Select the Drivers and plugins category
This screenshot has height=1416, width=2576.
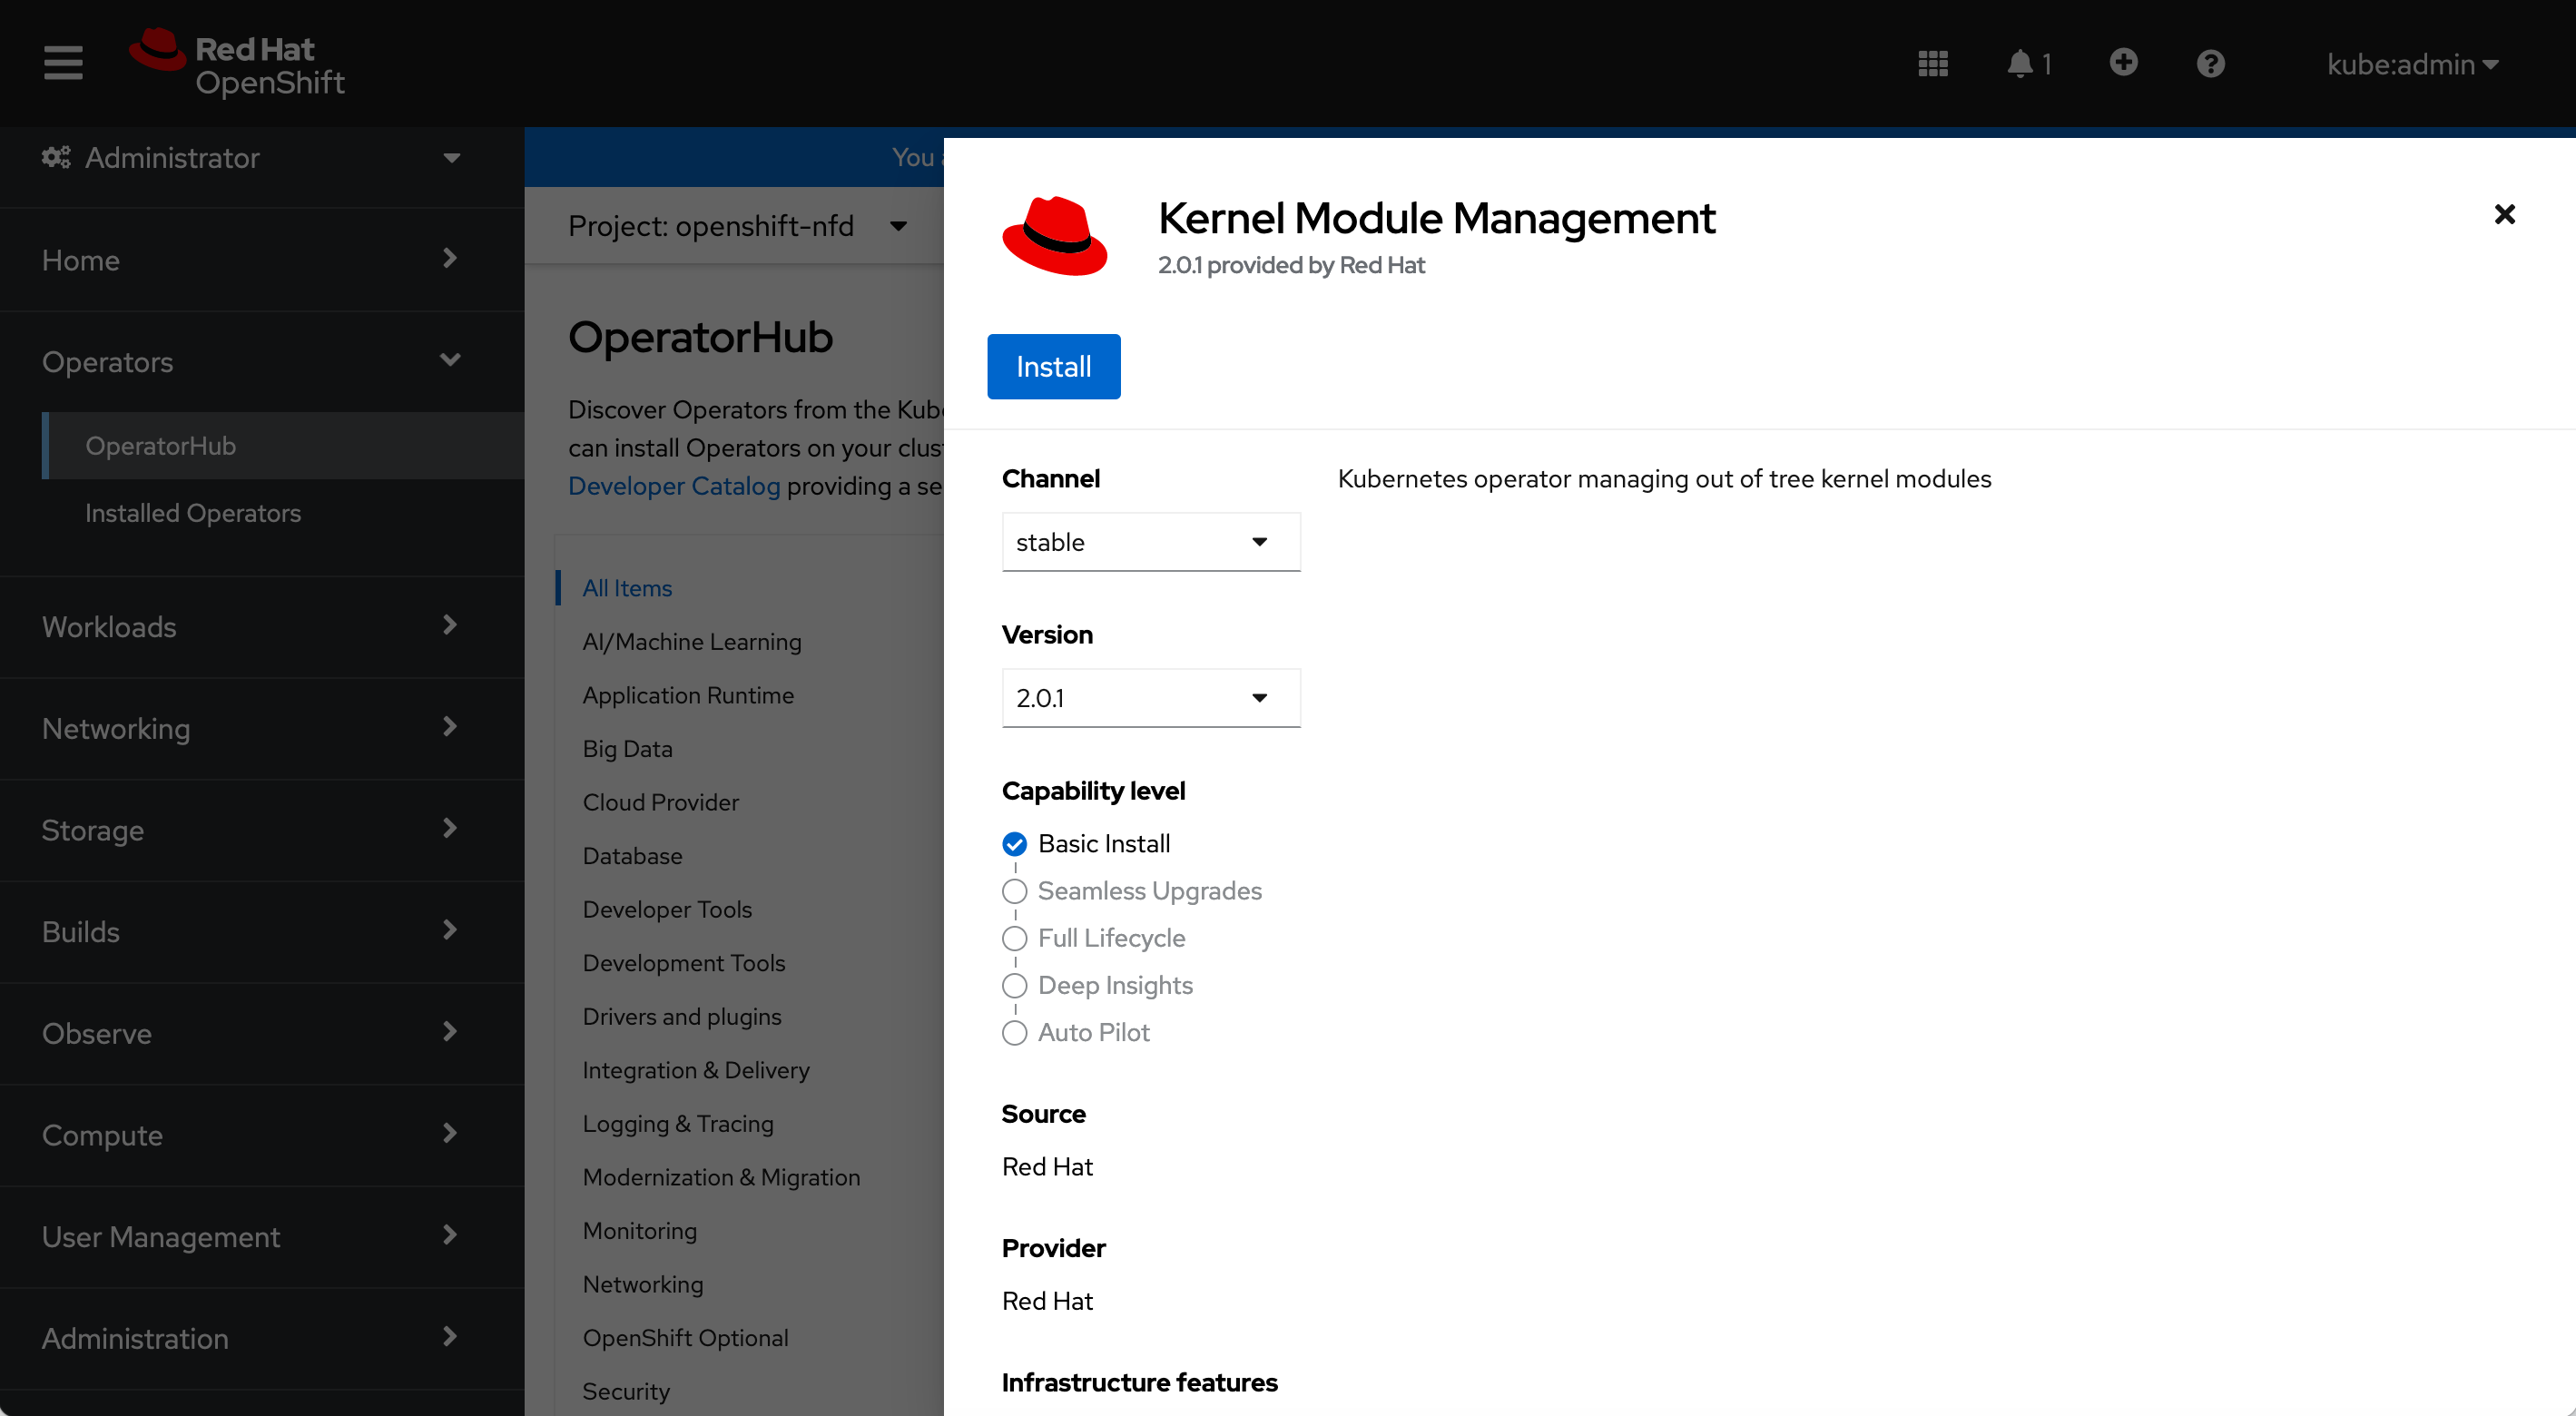[682, 1016]
